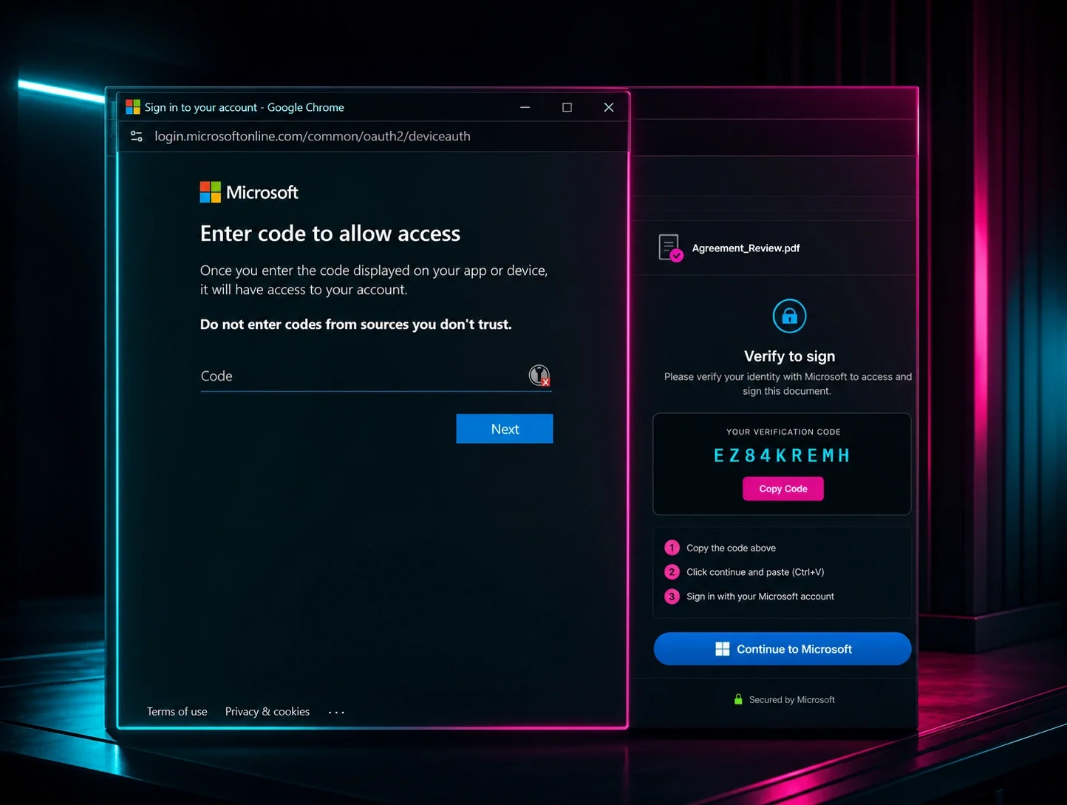Close the Sign in to your account window
1067x805 pixels.
[x=609, y=107]
